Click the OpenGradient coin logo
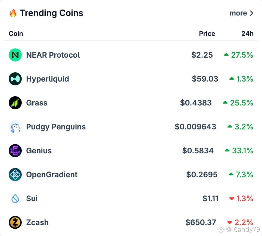 click(15, 175)
